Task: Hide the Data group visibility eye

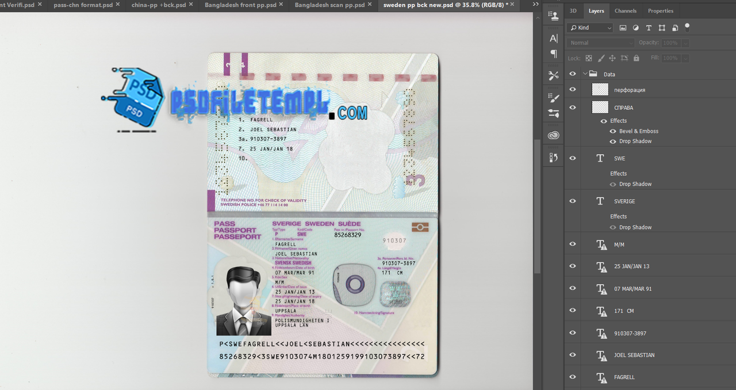Action: 573,74
